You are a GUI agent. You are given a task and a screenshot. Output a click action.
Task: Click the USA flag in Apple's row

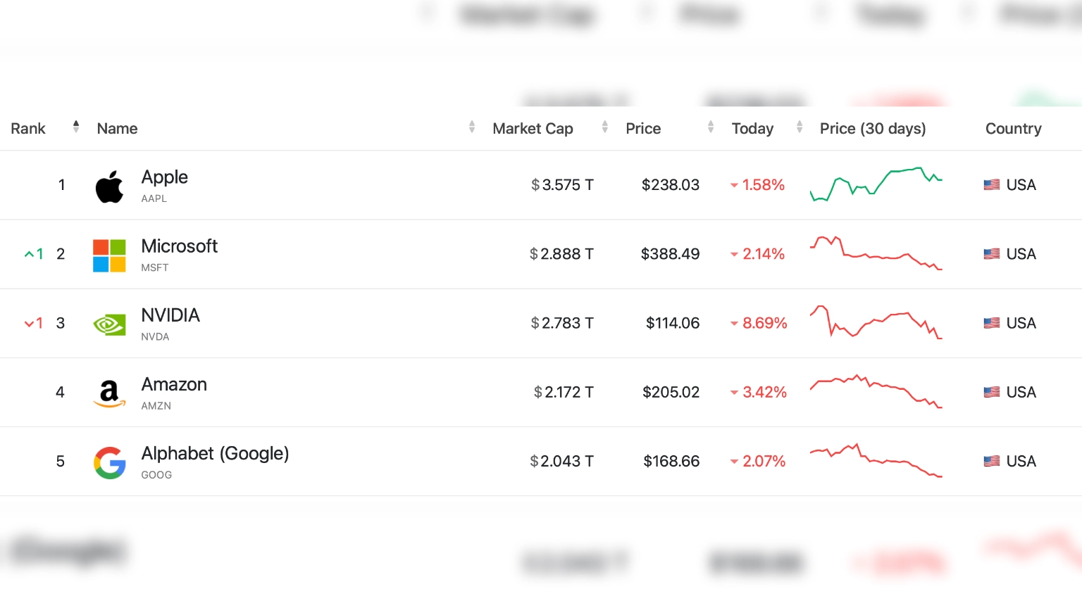(991, 185)
